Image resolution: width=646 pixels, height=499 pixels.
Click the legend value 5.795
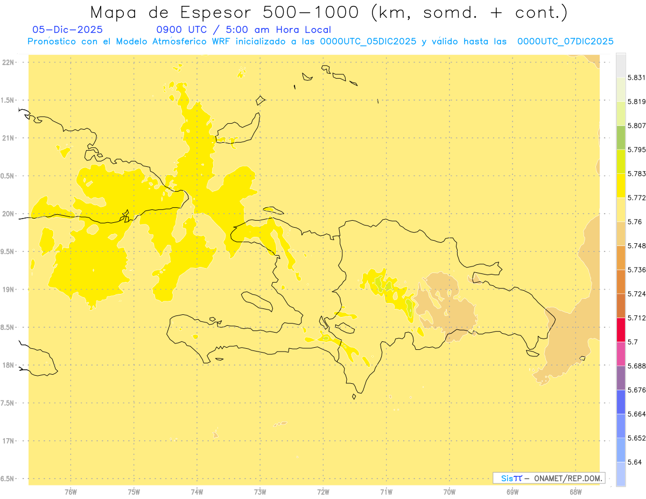tap(636, 150)
